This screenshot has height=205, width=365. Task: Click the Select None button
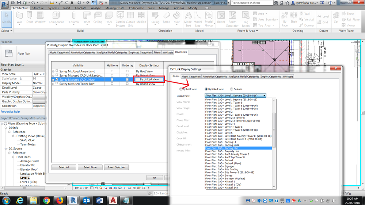(90, 167)
